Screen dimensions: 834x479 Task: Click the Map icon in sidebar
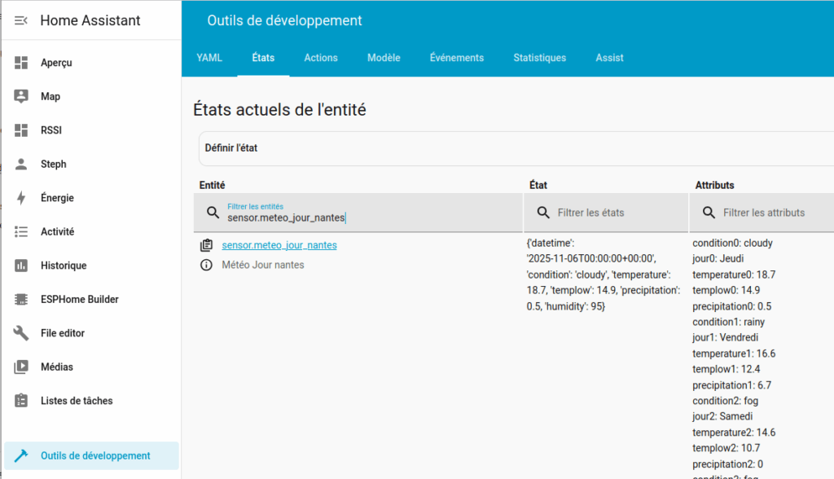coord(21,96)
